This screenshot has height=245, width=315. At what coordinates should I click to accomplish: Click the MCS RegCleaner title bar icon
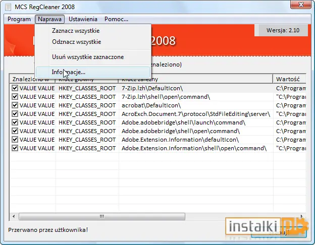(8, 7)
